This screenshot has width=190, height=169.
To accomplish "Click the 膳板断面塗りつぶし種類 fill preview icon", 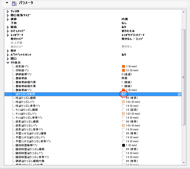I will (x=123, y=149).
